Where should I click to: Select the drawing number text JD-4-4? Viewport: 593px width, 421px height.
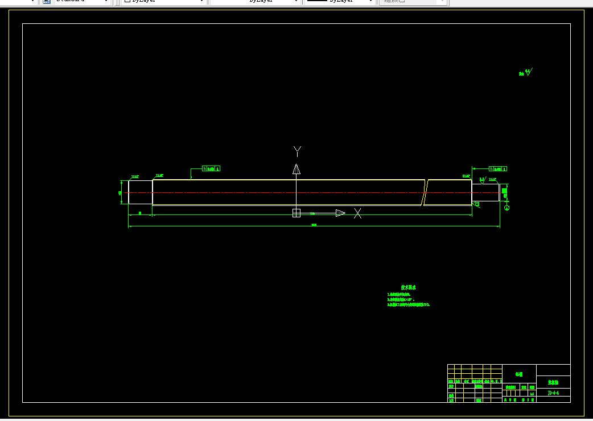coord(553,393)
